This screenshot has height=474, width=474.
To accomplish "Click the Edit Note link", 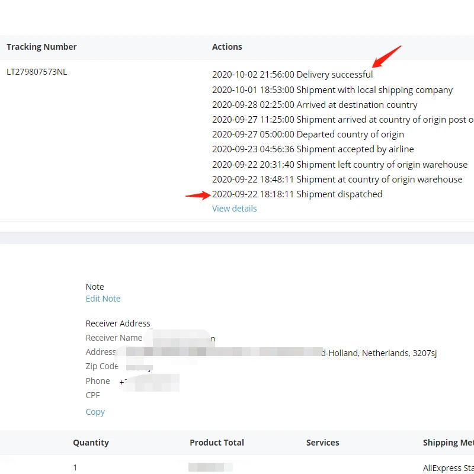I will click(x=103, y=299).
